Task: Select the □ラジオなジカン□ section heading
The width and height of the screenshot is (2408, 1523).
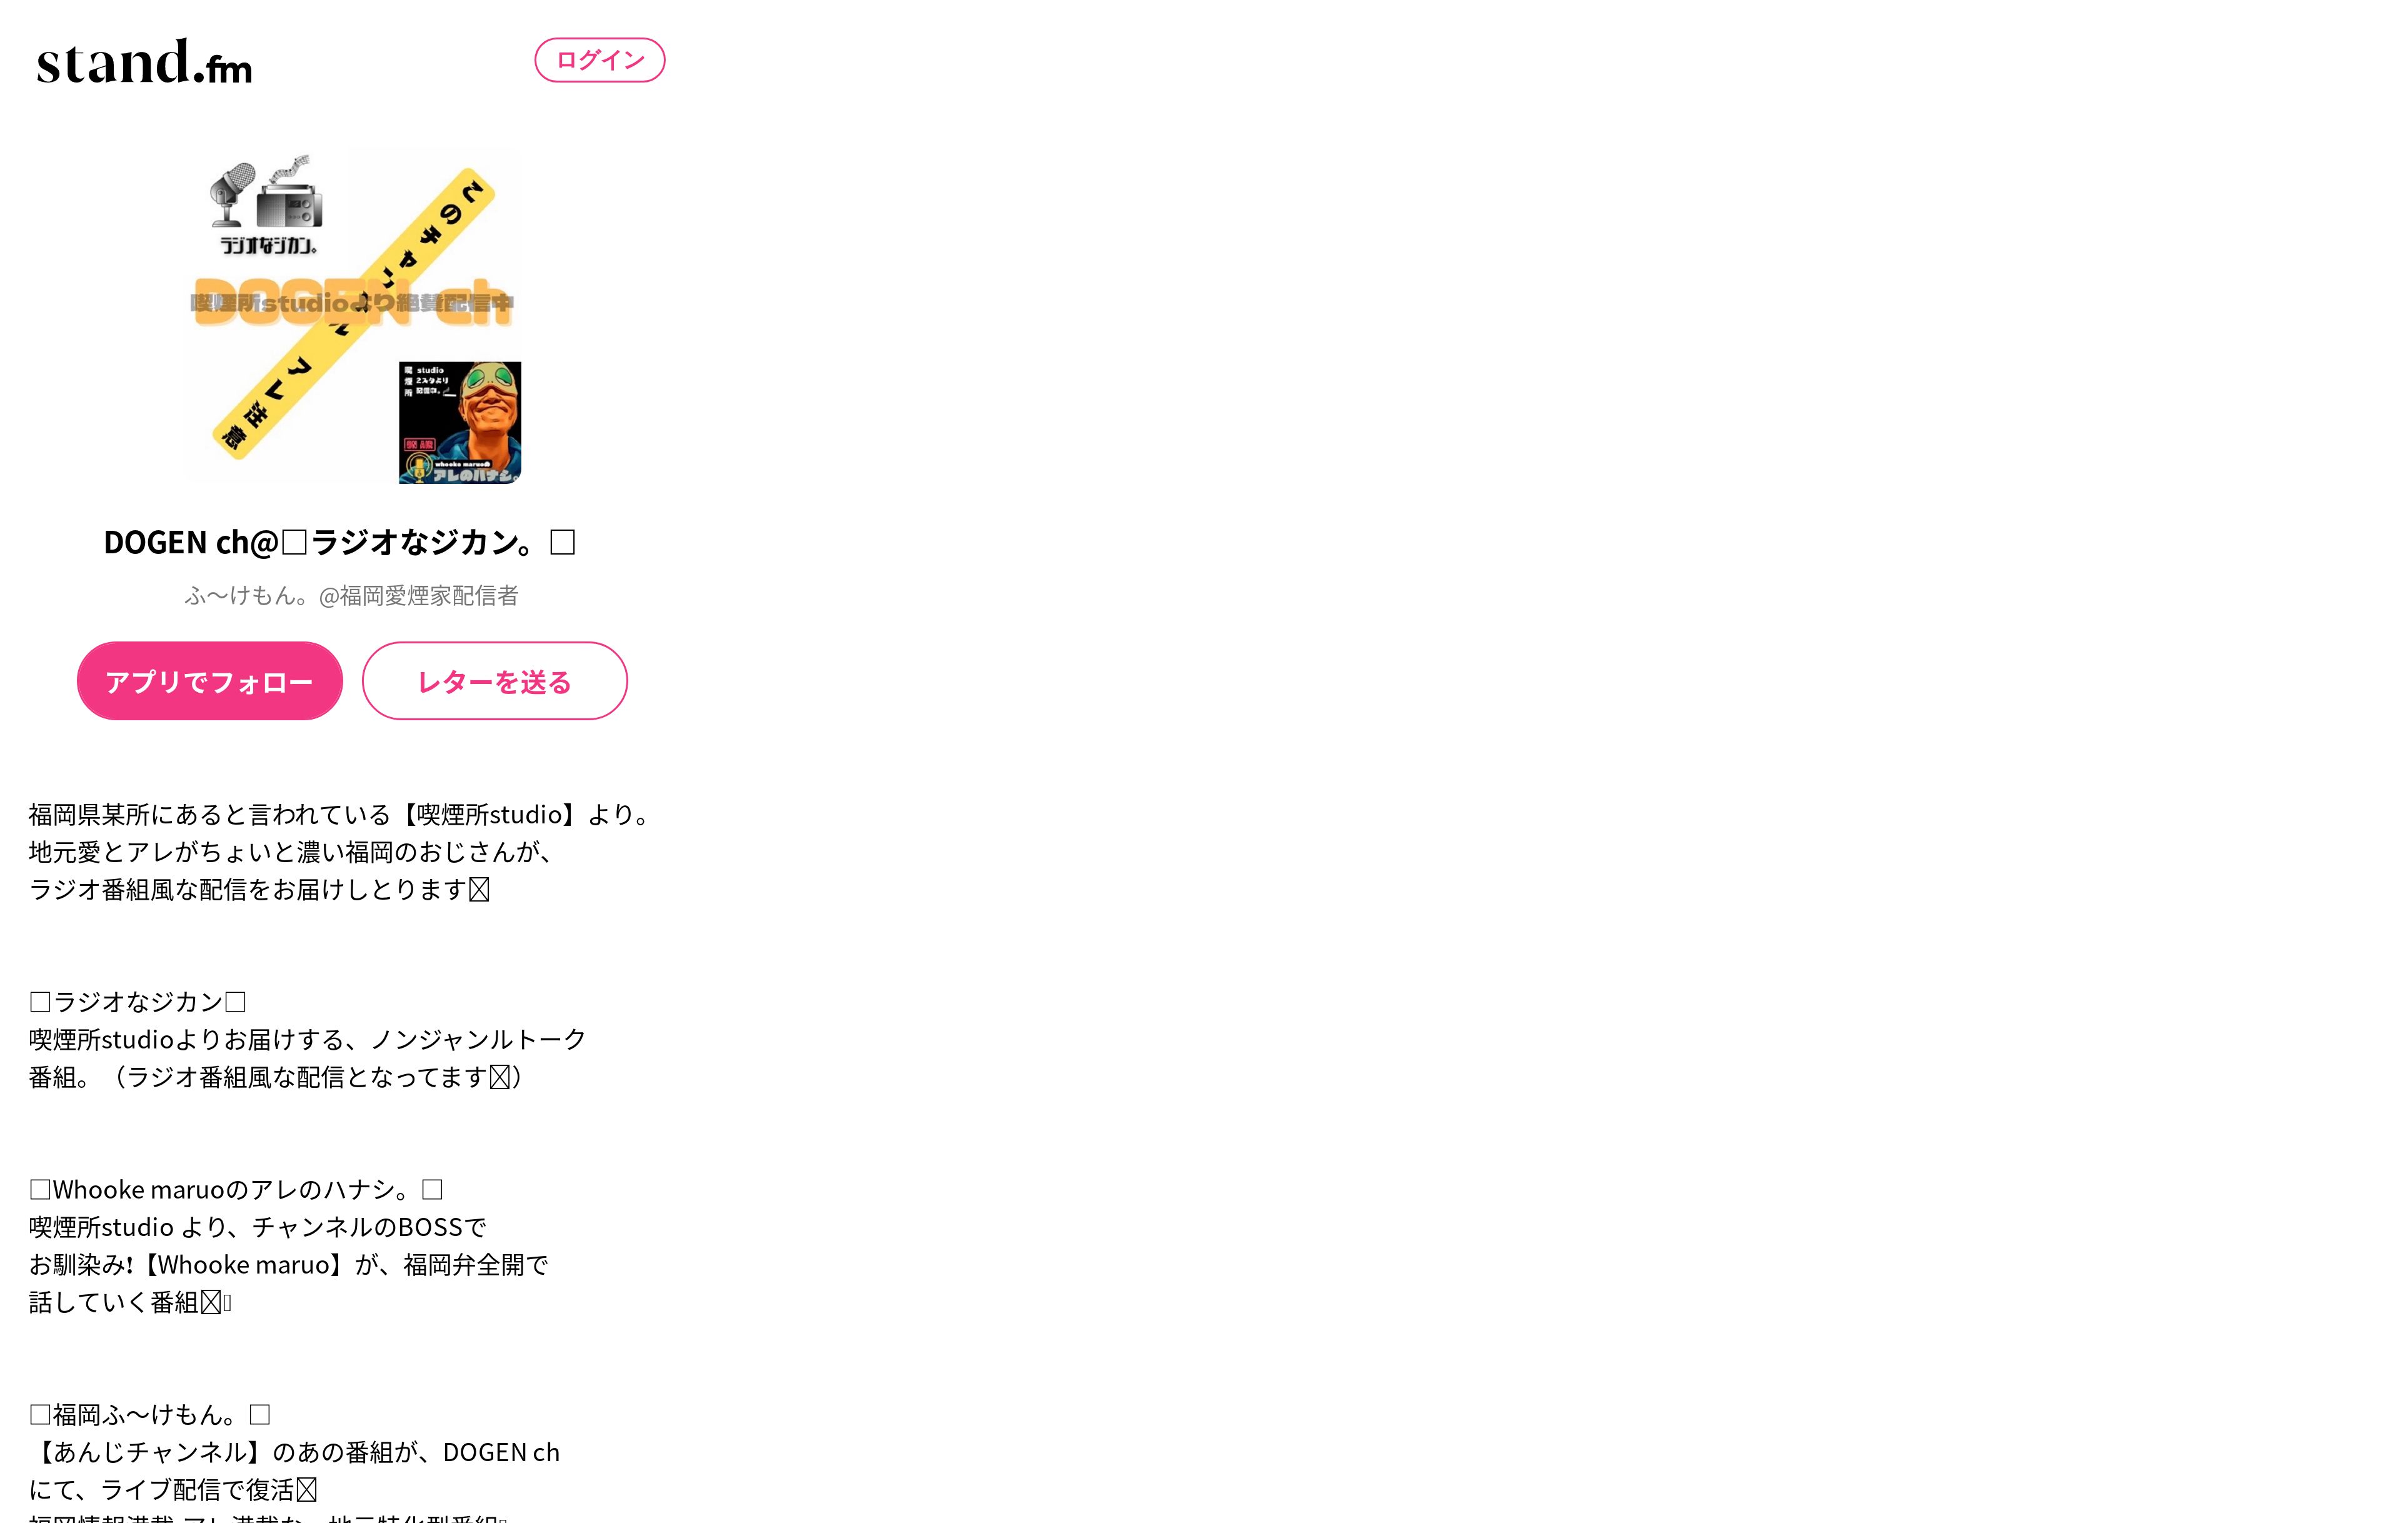Action: 138,1002
